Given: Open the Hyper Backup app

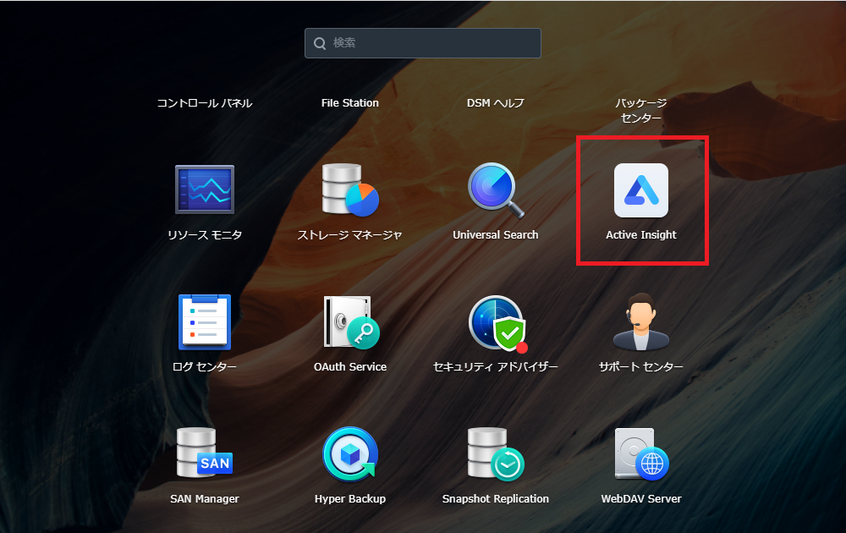Looking at the screenshot, I should (x=350, y=454).
